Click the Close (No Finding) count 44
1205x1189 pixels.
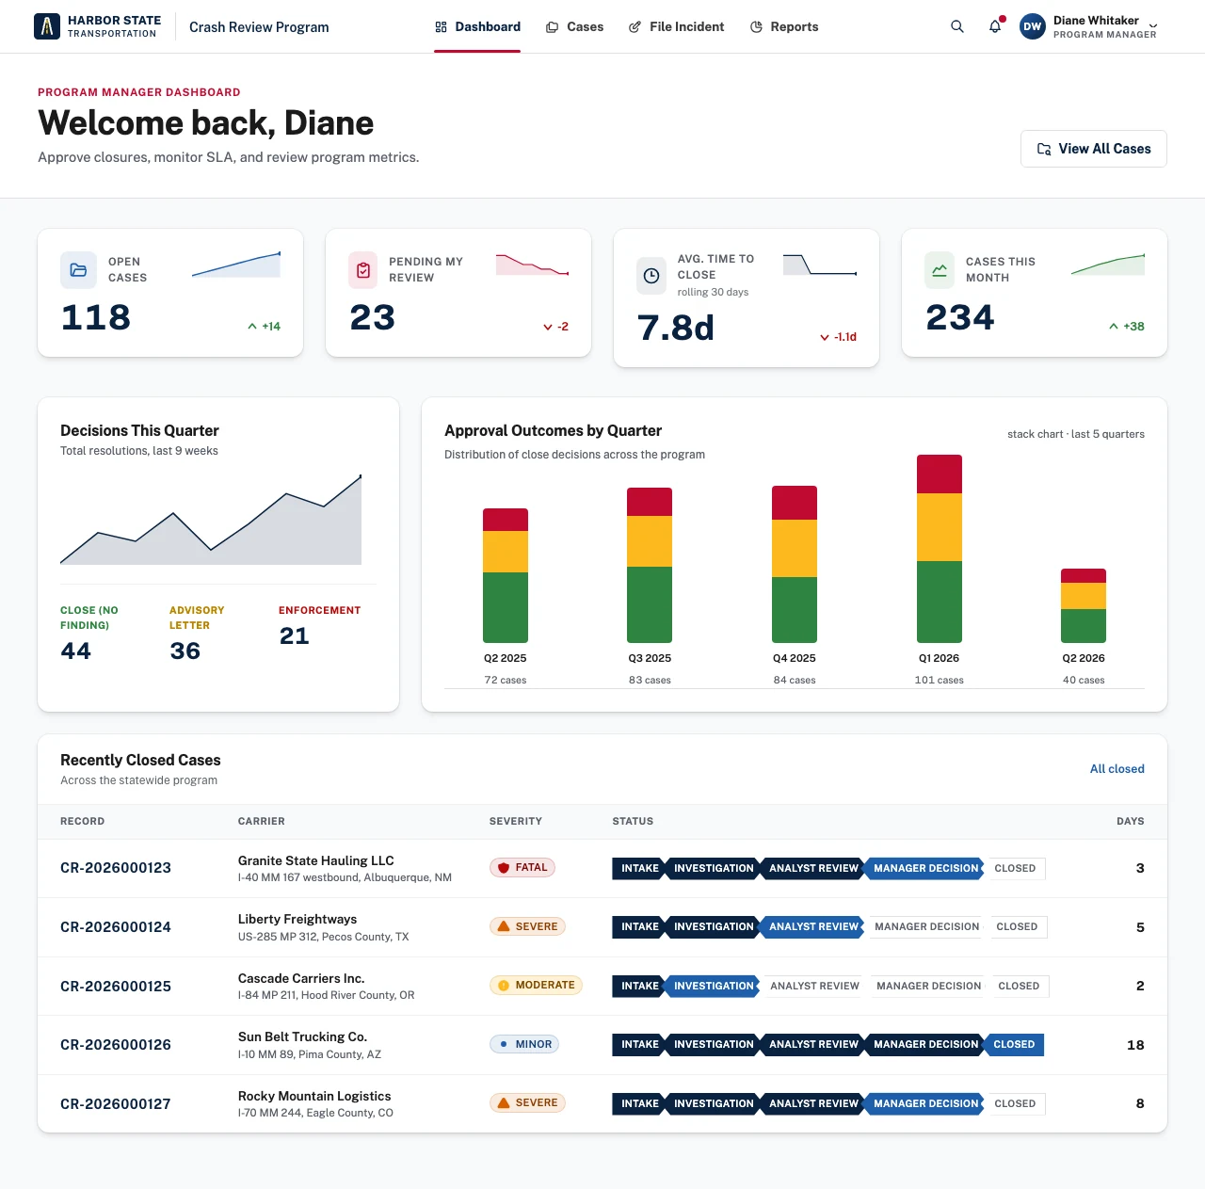[76, 651]
